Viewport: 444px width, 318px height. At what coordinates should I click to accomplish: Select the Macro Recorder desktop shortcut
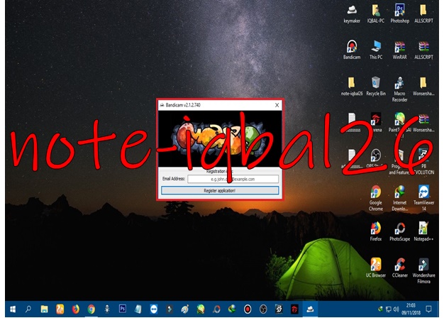pos(399,89)
